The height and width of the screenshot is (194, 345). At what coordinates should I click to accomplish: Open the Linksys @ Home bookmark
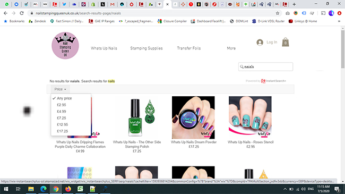point(303,21)
